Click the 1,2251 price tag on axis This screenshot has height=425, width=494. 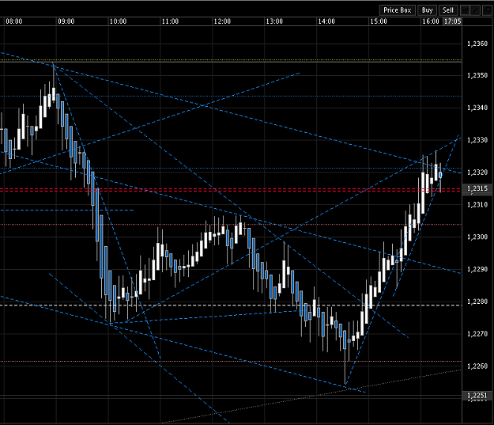point(477,396)
